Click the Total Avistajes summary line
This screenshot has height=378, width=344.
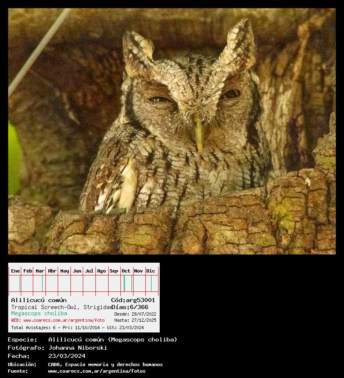click(77, 328)
